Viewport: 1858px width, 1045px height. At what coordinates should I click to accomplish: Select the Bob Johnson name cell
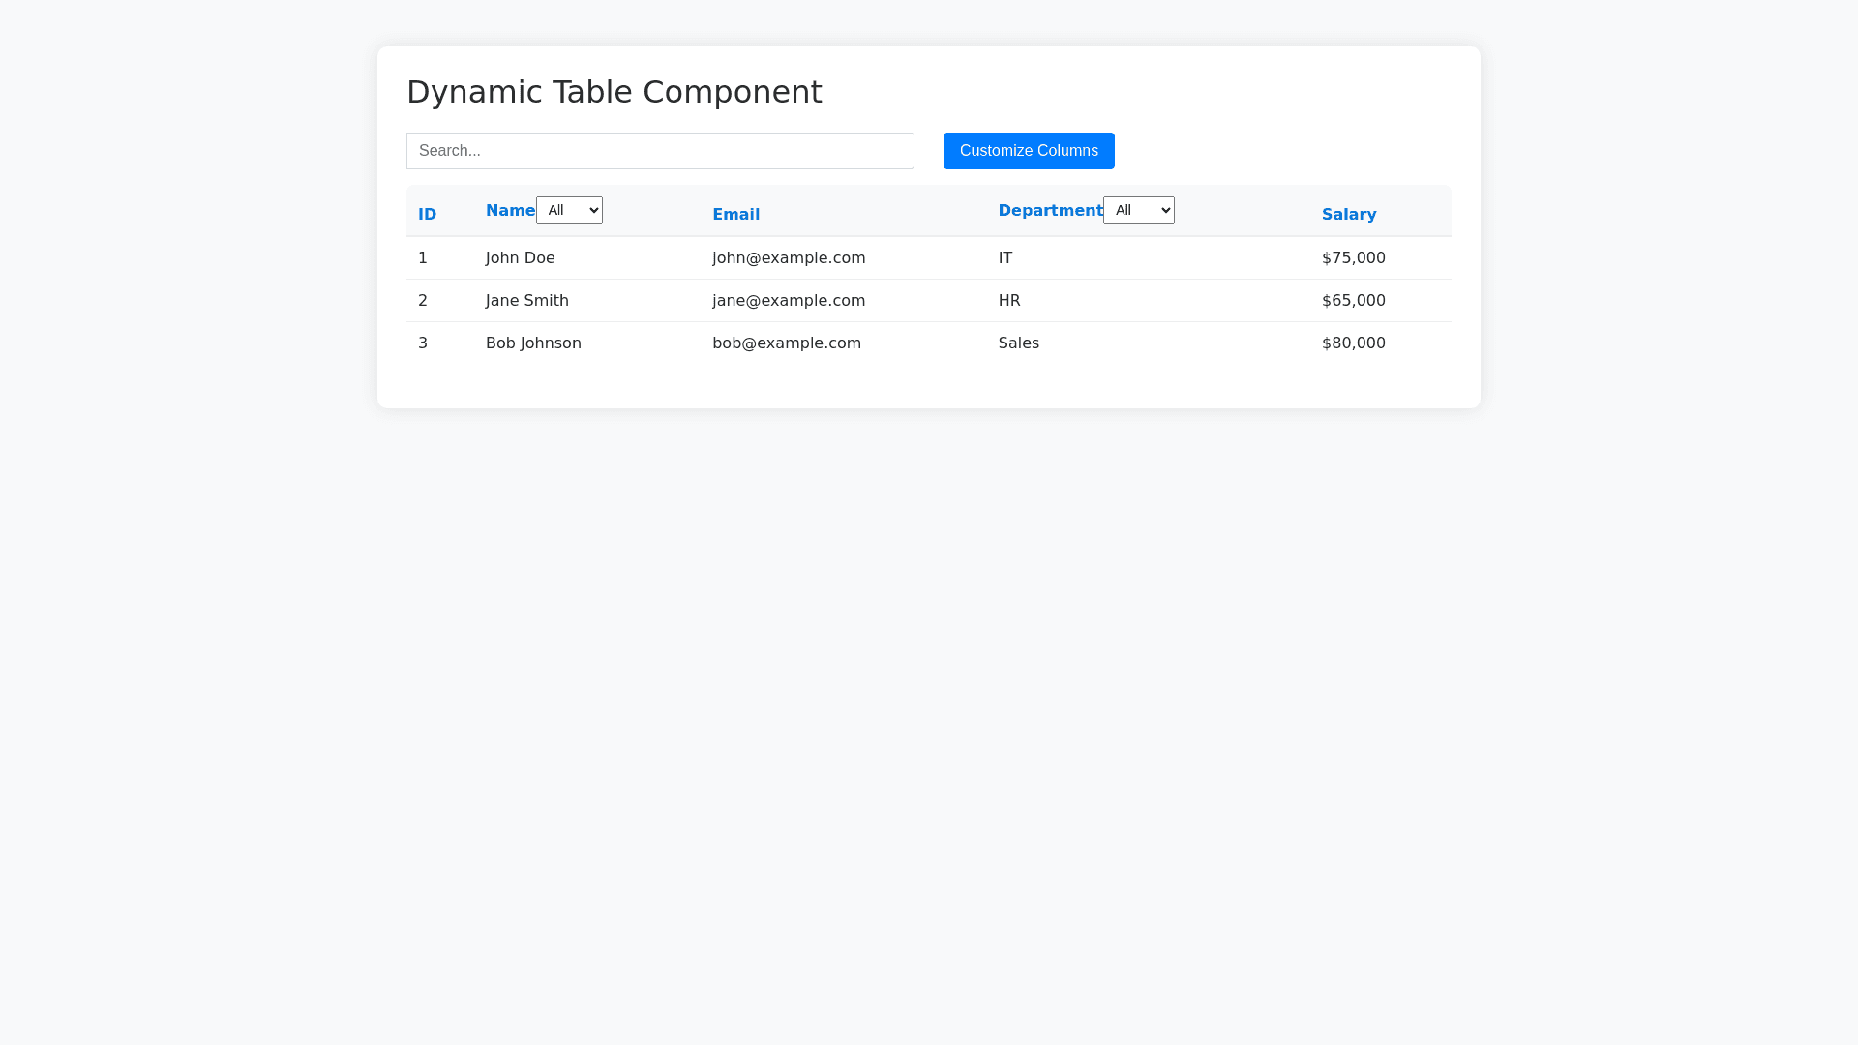[x=533, y=343]
